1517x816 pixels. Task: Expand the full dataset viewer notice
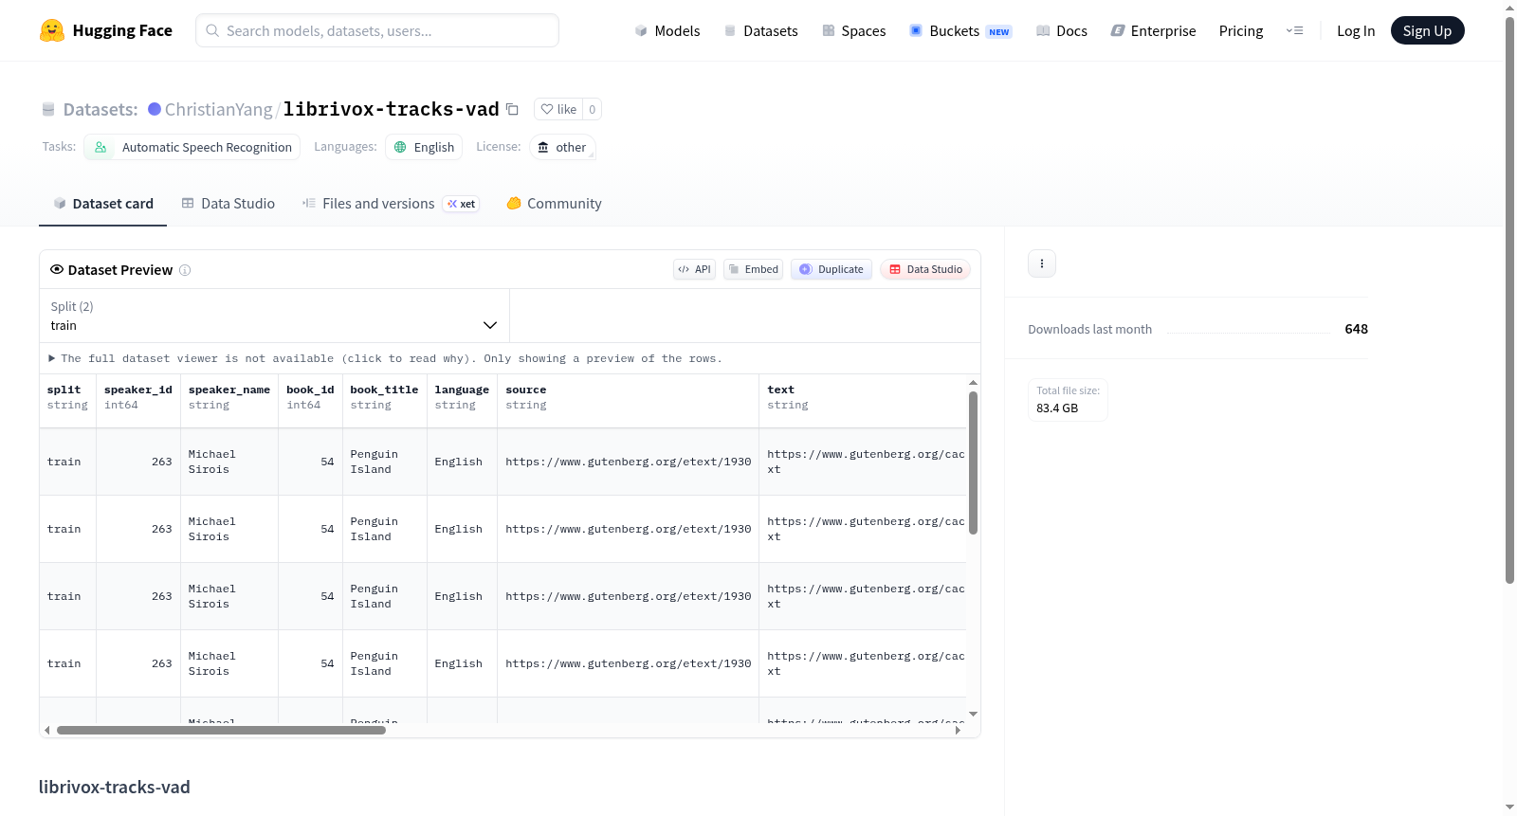coord(385,358)
